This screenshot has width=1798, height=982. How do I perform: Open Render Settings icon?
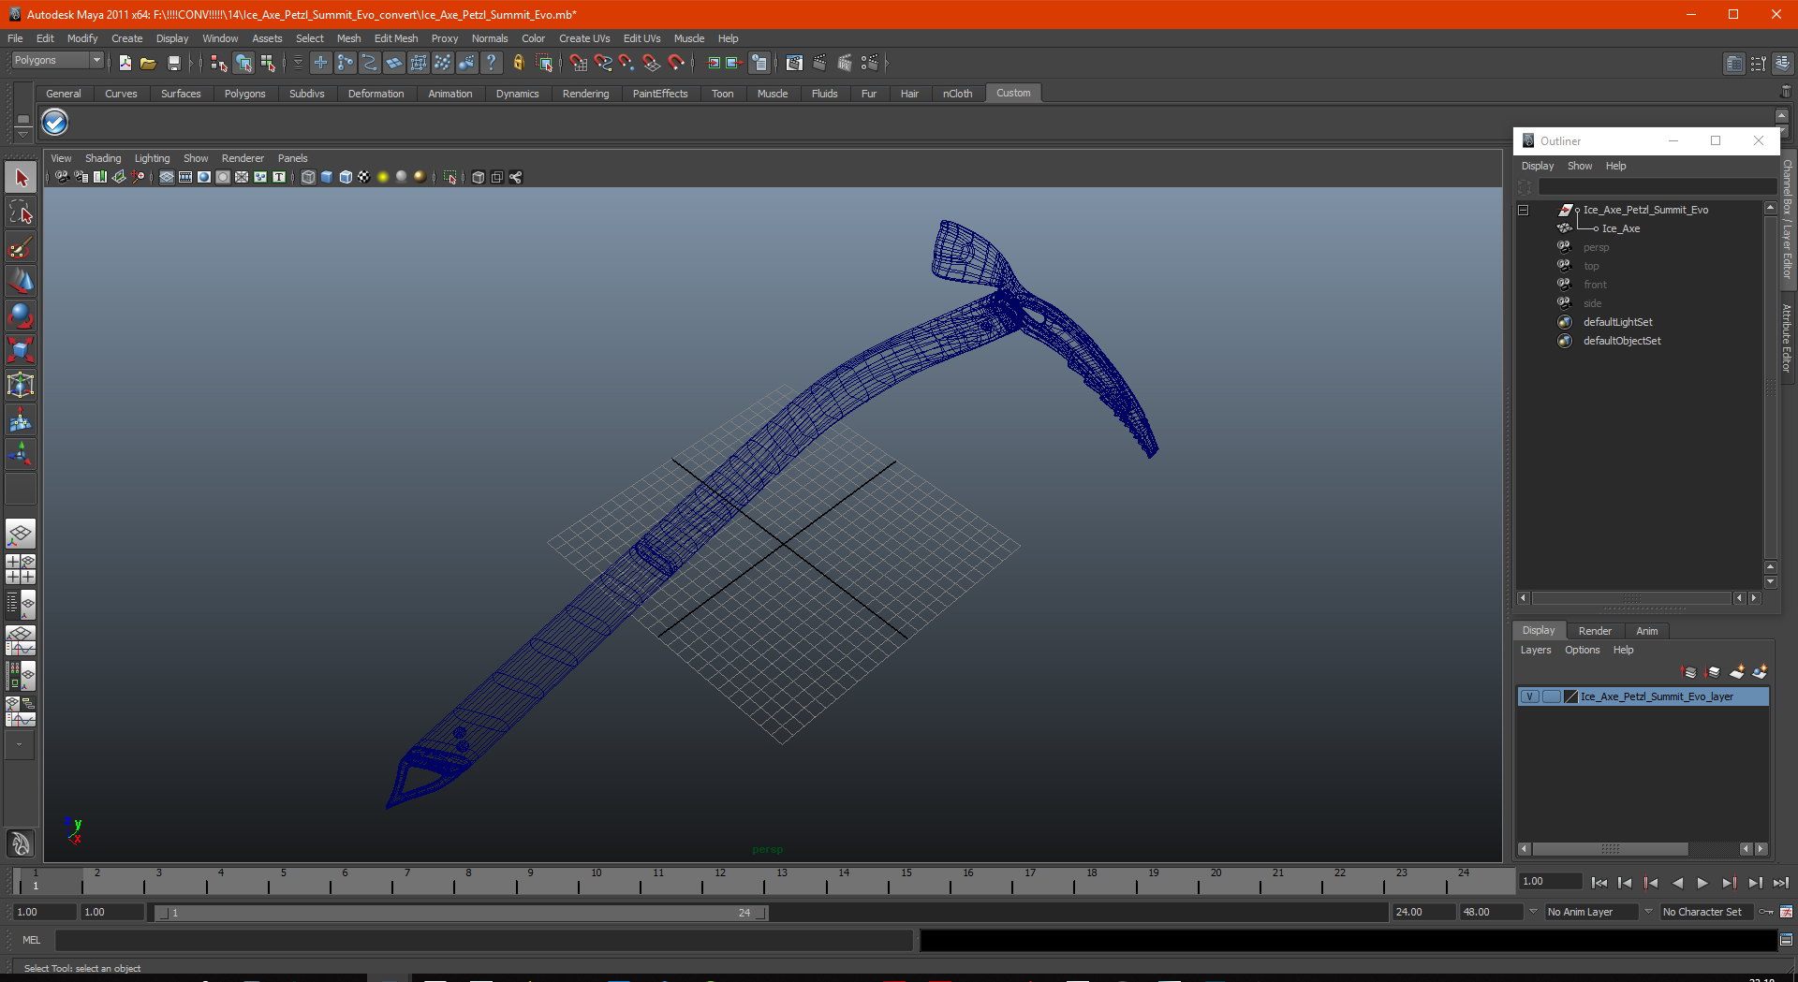click(x=870, y=63)
